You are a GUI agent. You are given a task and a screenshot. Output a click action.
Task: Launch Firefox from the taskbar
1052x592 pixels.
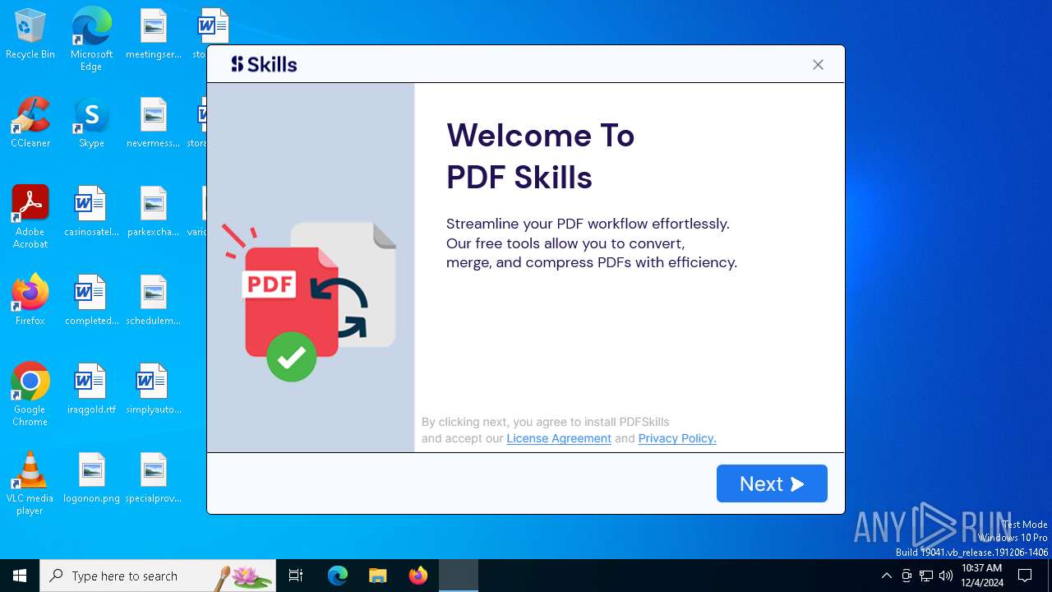[x=418, y=576]
